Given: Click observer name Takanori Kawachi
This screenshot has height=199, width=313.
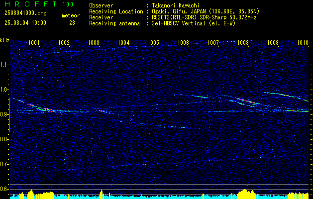Looking at the screenshot, I should click(x=176, y=5).
